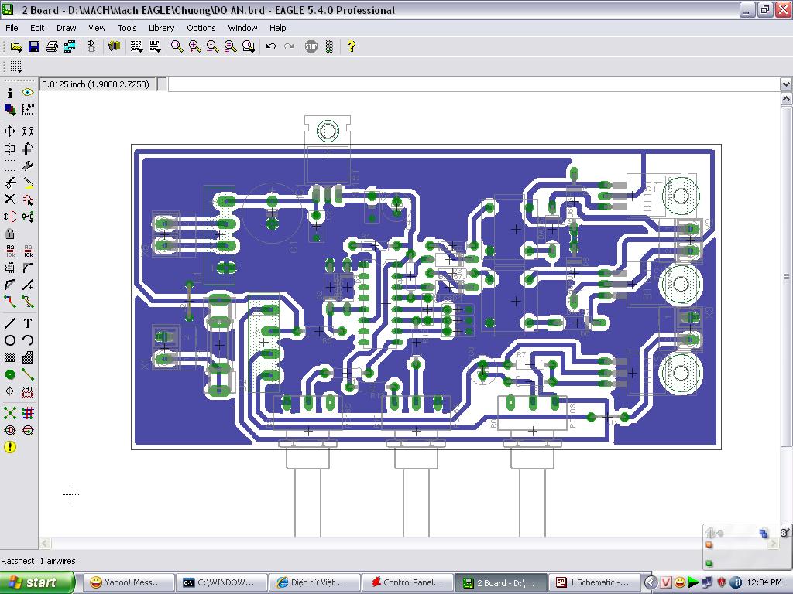Pick the Delete tool (X icon)

[10, 200]
